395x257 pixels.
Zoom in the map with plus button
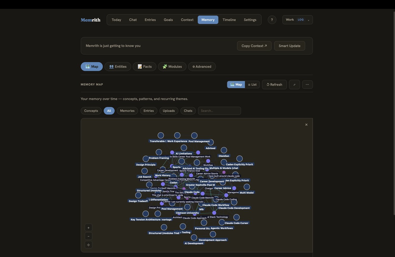click(88, 228)
